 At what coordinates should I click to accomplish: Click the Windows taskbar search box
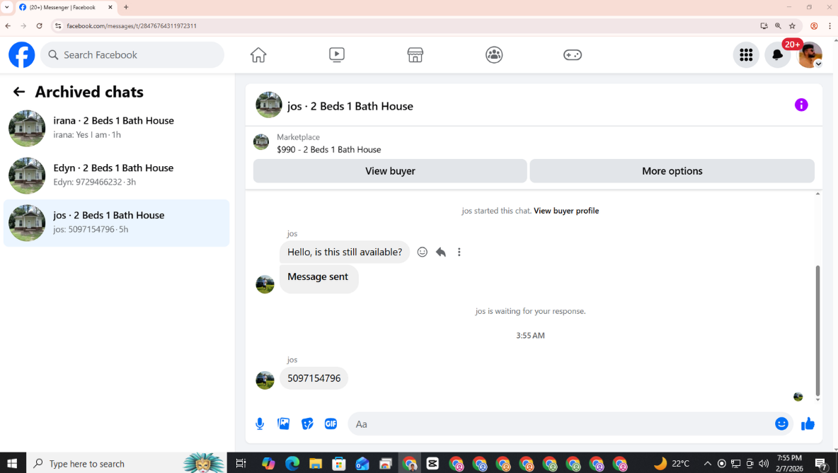pos(126,463)
